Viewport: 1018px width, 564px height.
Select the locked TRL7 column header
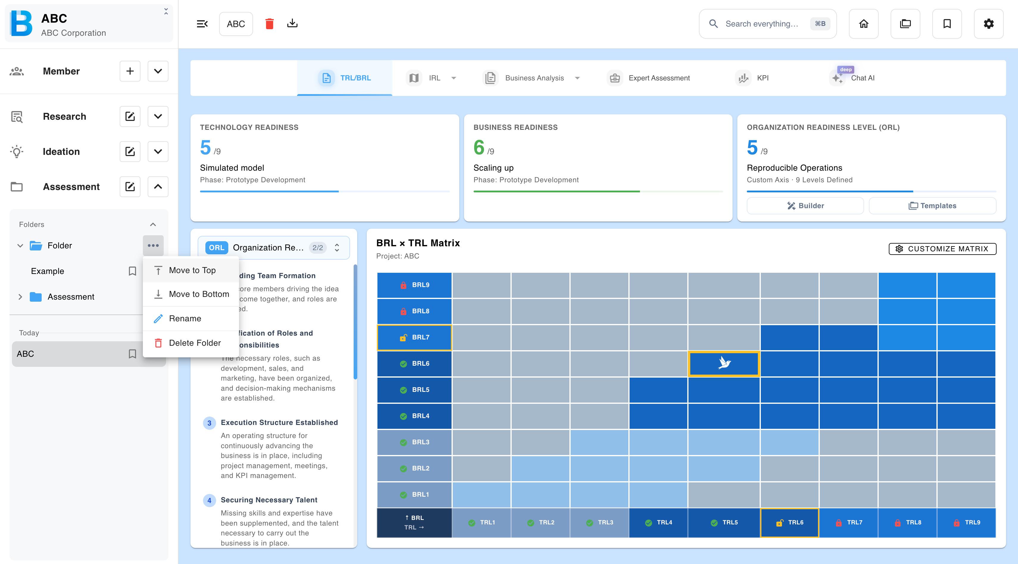point(848,523)
